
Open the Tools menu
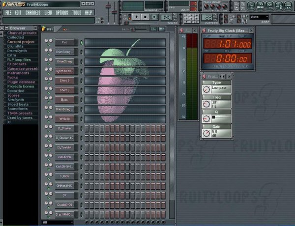point(77,13)
